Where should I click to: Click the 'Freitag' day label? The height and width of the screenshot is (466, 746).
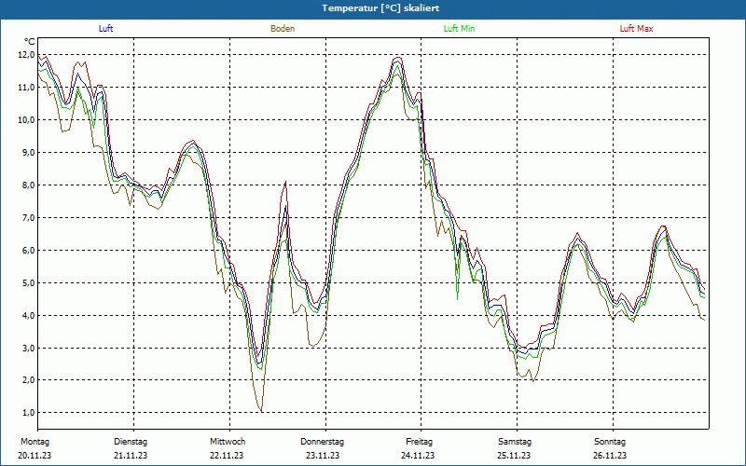(419, 442)
